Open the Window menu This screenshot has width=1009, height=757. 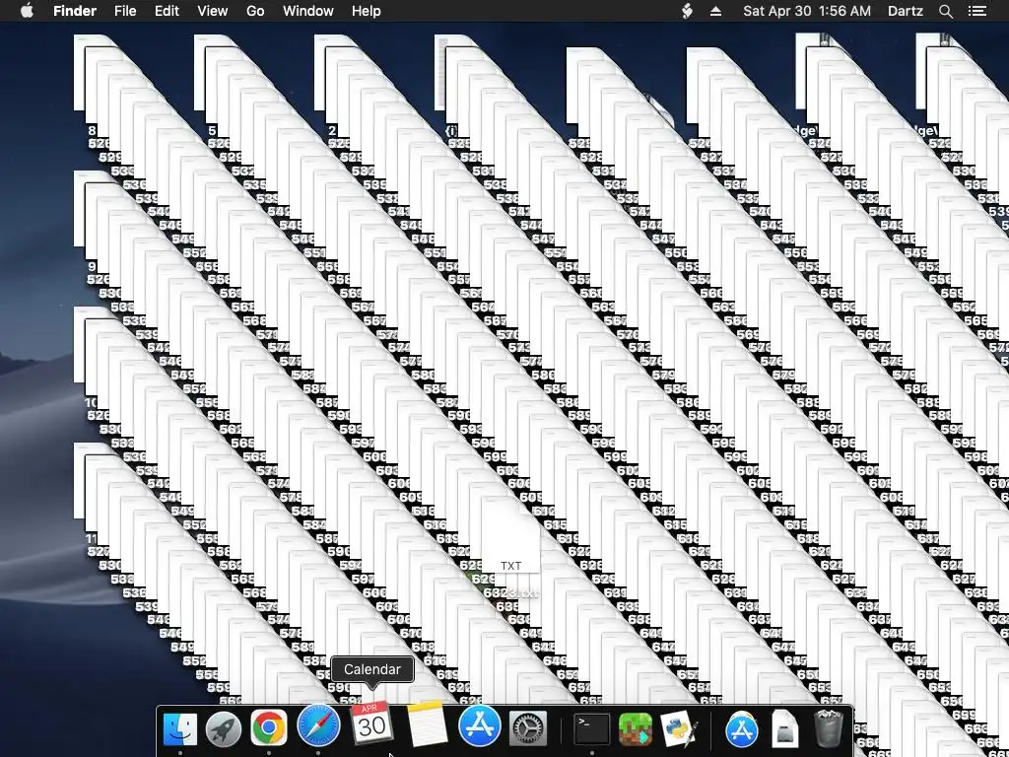[x=308, y=11]
